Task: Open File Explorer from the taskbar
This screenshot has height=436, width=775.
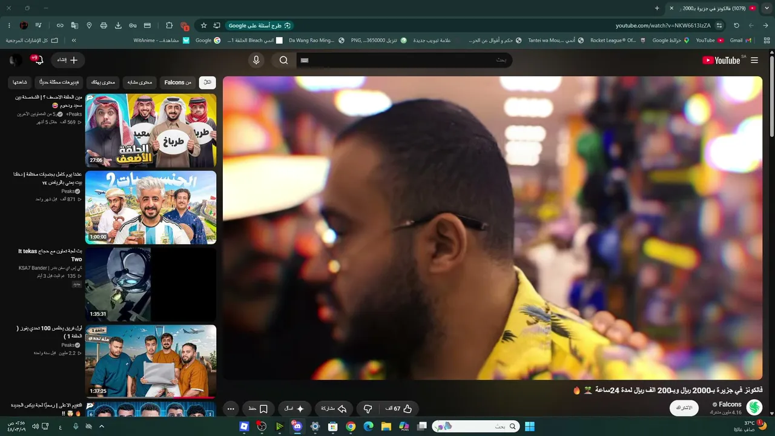Action: [386, 426]
